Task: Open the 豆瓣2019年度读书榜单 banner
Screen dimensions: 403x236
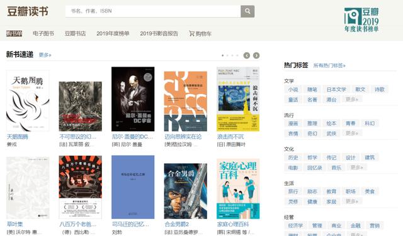Action: coord(361,19)
